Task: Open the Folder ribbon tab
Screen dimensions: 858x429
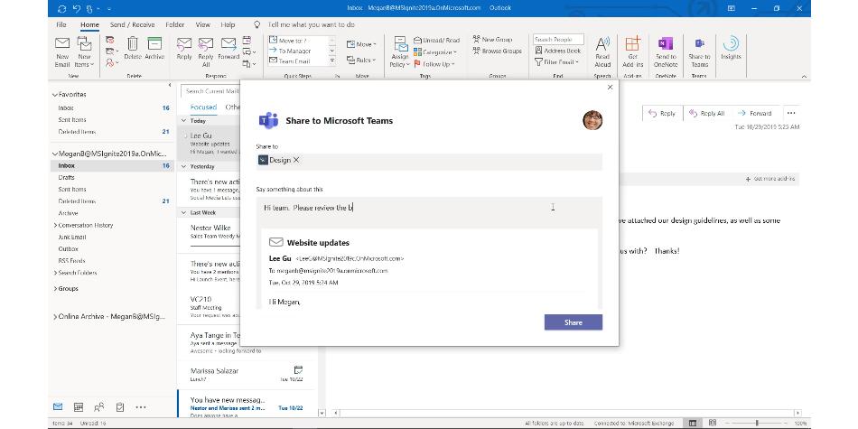Action: [x=175, y=24]
